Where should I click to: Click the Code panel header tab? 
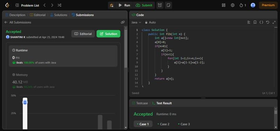pyautogui.click(x=138, y=15)
